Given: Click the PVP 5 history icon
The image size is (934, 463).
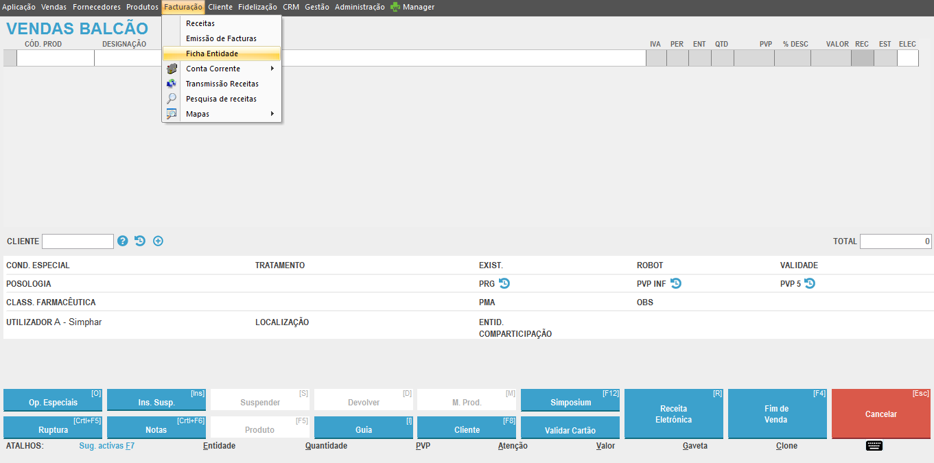Looking at the screenshot, I should pos(810,283).
